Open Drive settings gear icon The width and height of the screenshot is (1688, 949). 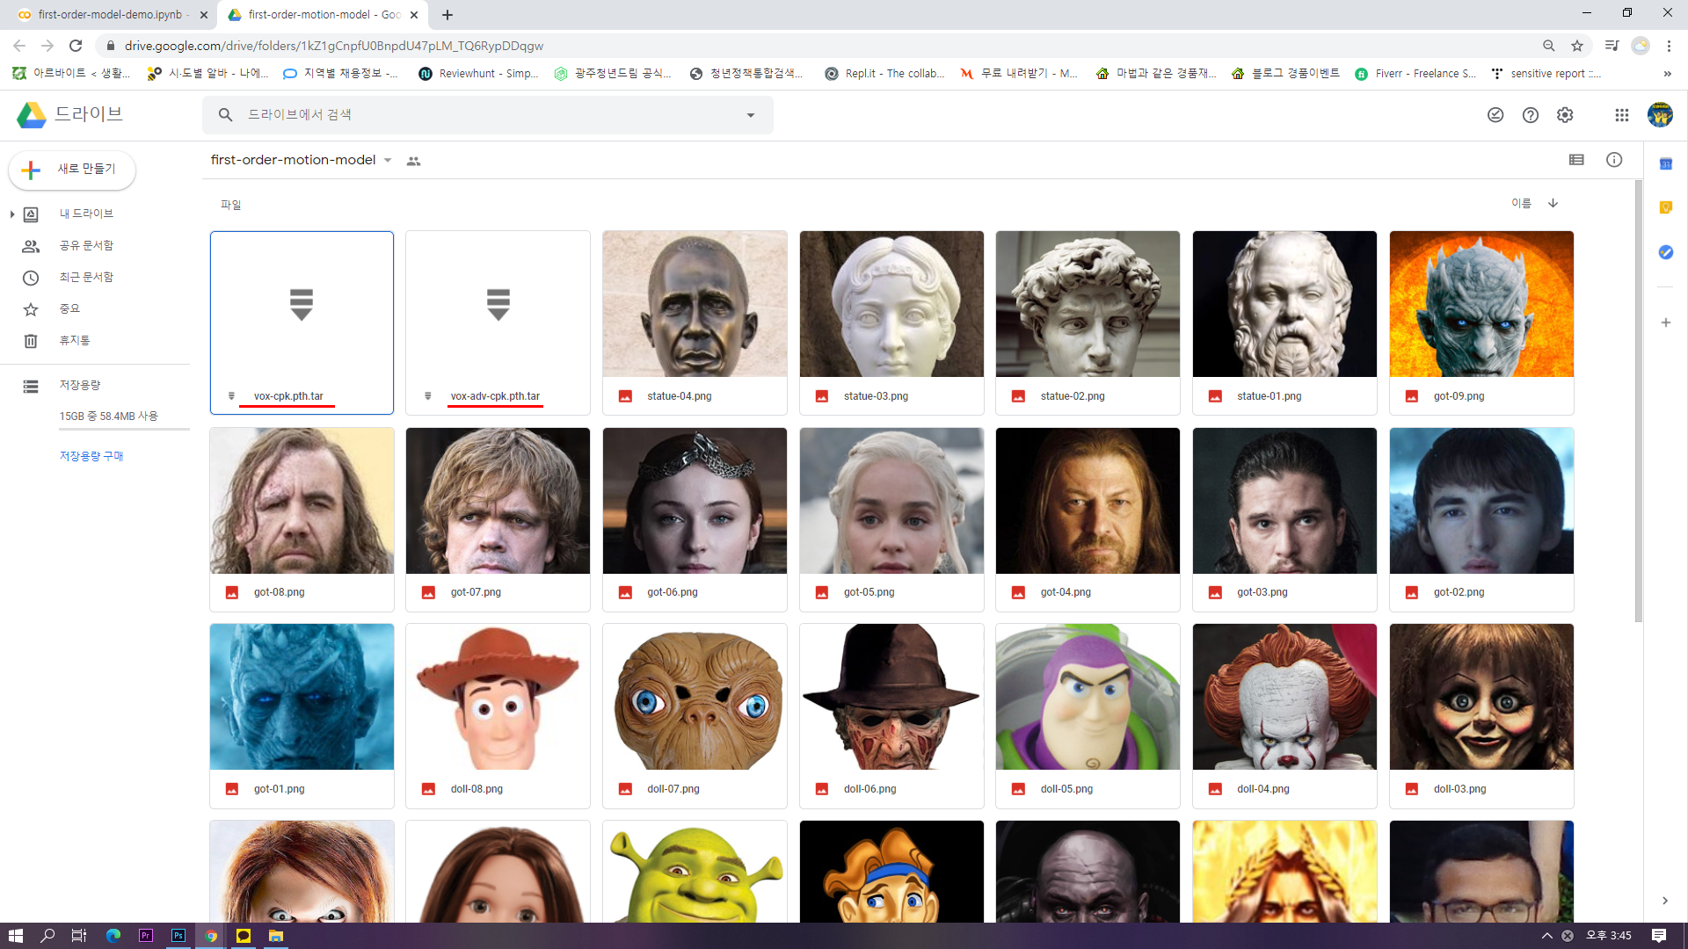point(1565,115)
